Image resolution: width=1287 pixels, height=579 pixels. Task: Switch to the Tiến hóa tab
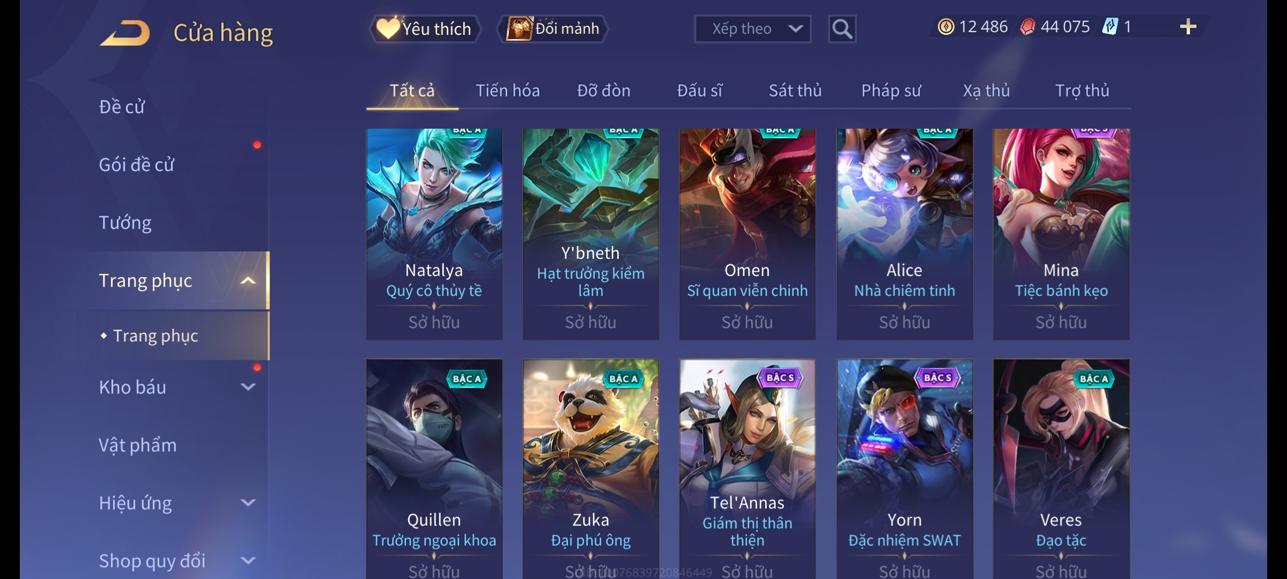(507, 91)
